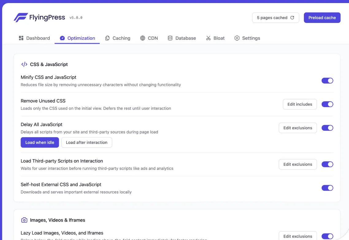Click the Settings hexagon gear icon
349x240 pixels.
pos(237,38)
